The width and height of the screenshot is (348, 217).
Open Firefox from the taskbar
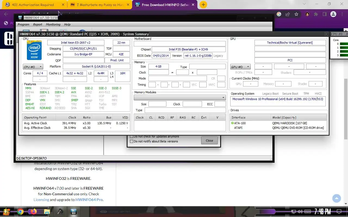tap(34, 212)
